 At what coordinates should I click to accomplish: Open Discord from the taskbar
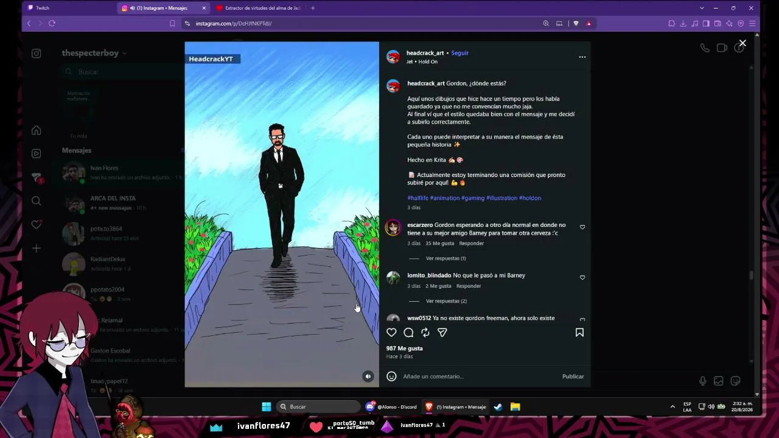tap(393, 407)
